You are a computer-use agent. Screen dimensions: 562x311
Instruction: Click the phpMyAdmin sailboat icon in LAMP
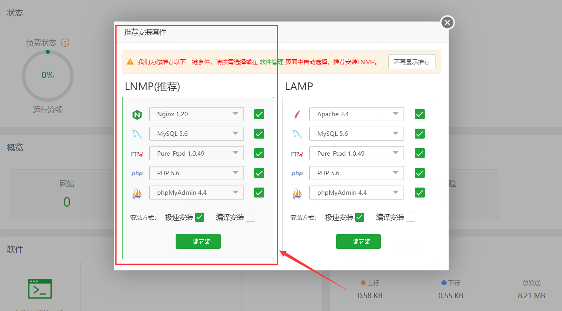tap(297, 193)
